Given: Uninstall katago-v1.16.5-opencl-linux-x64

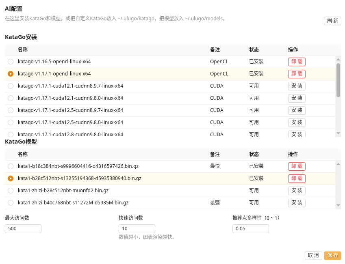Looking at the screenshot, I should (x=297, y=62).
